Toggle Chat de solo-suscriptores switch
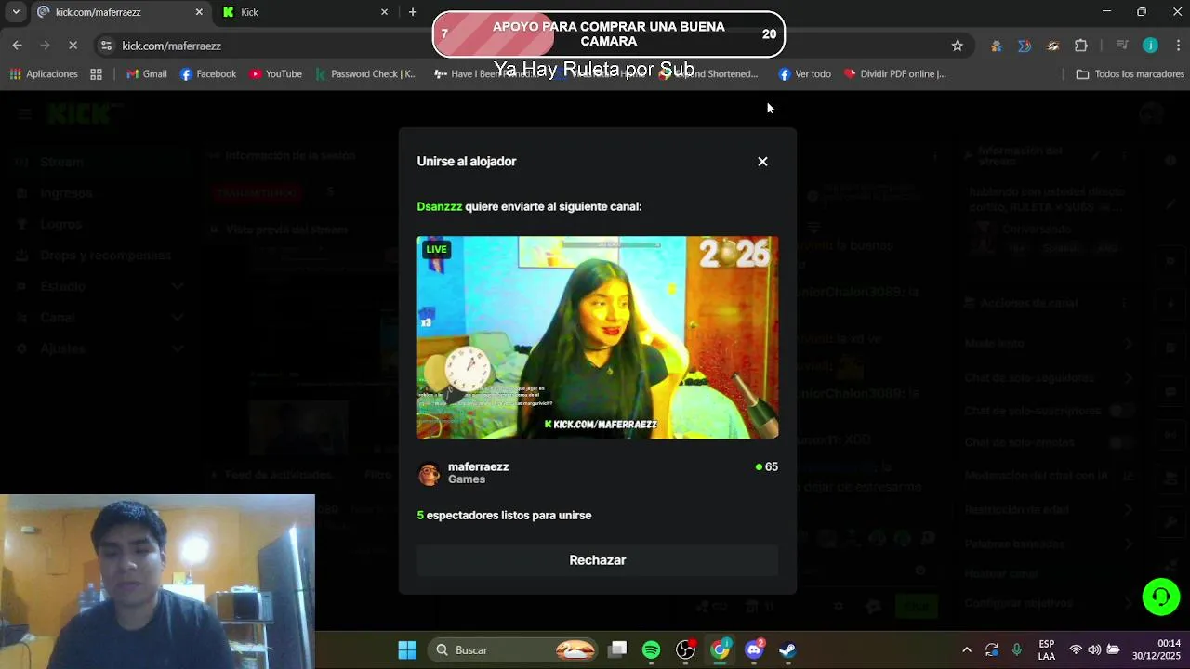The height and width of the screenshot is (669, 1190). point(1122,411)
